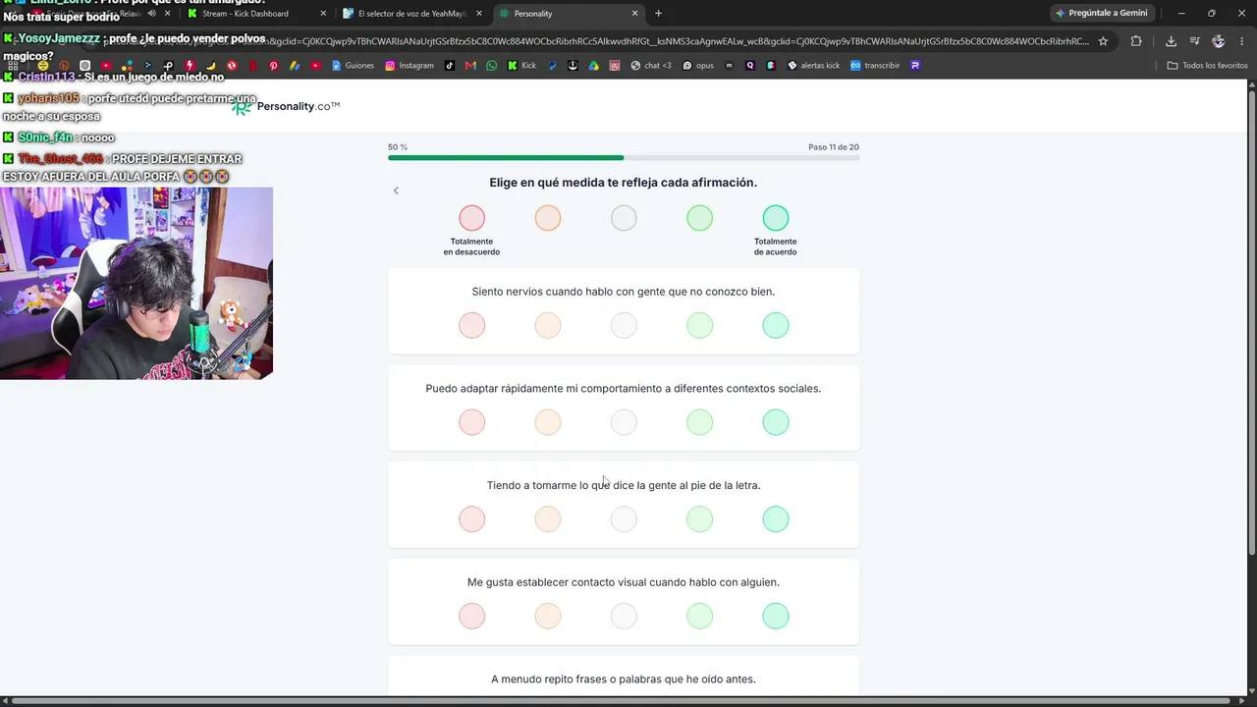Select slightly disagree for 'contacto visual' statement
The width and height of the screenshot is (1257, 707).
pos(548,616)
